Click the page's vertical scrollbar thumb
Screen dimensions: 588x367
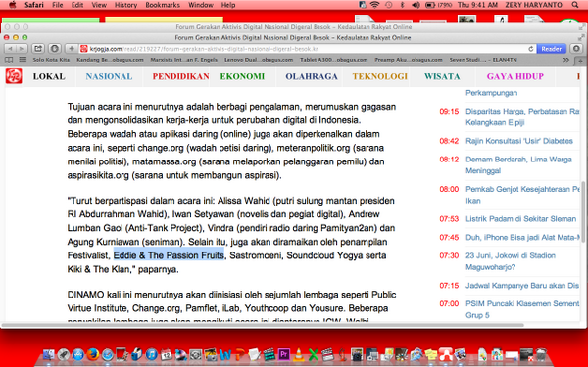coord(583,211)
